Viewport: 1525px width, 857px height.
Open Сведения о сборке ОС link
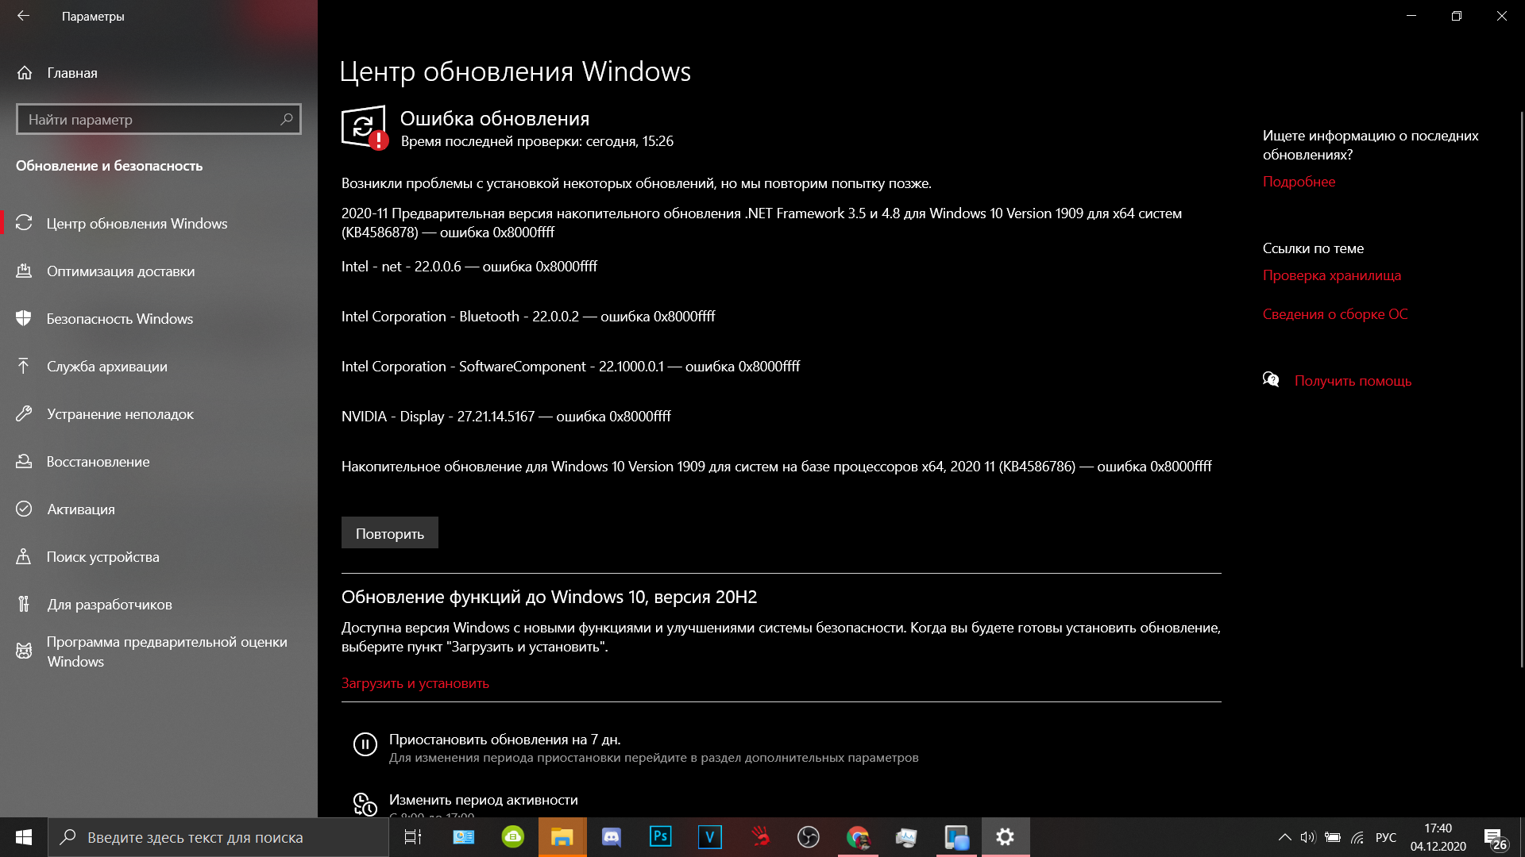click(1335, 314)
